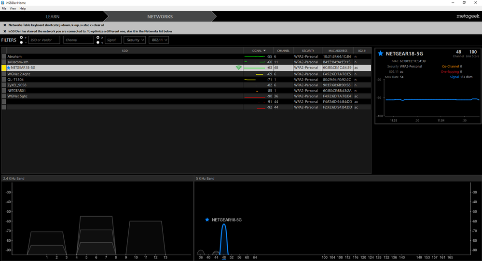482x261 pixels.
Task: Sort by the SIGNAL column header
Action: pos(258,51)
